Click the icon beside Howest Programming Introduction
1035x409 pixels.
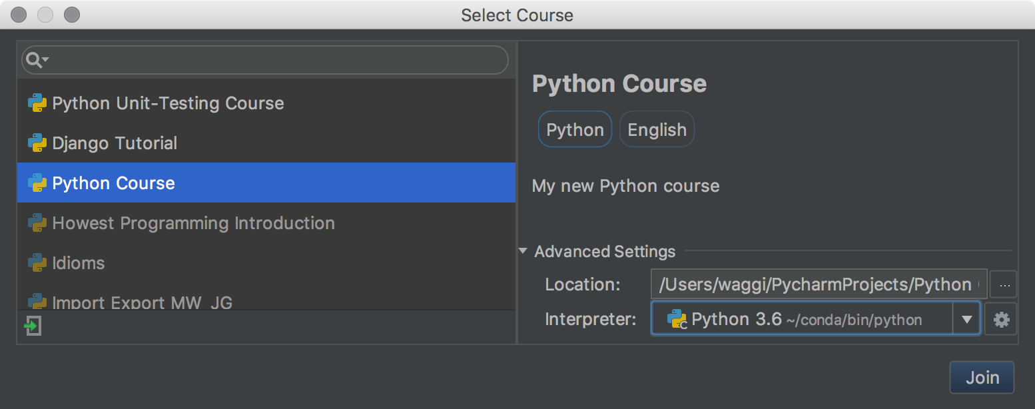click(37, 223)
